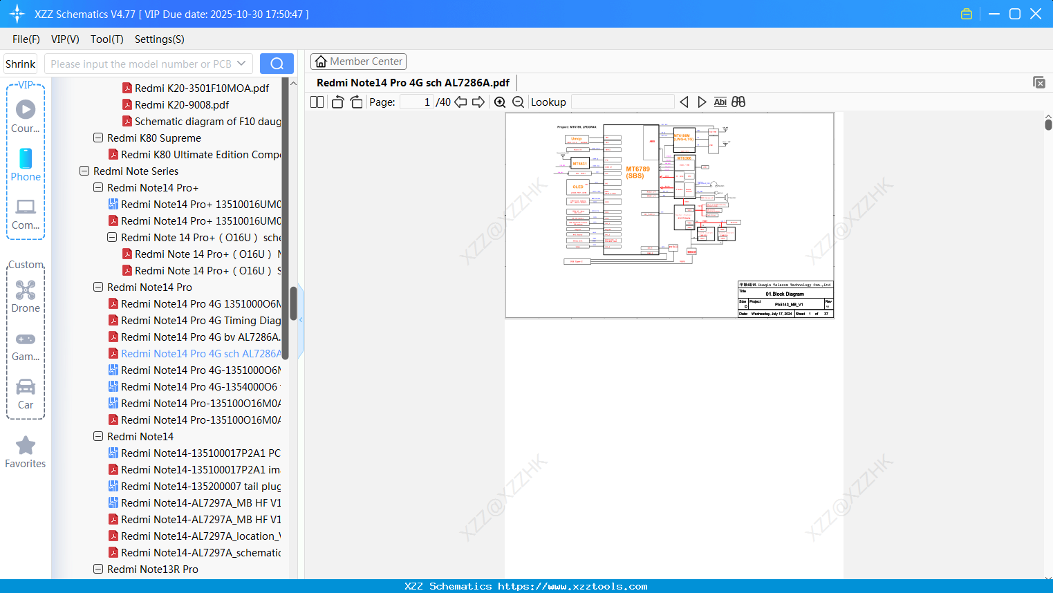The width and height of the screenshot is (1053, 593).
Task: Collapse the Redmi K80 Supreme folder
Action: (98, 138)
